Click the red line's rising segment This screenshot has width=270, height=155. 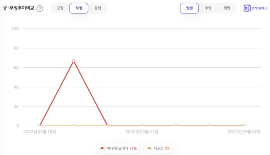(x=56, y=93)
